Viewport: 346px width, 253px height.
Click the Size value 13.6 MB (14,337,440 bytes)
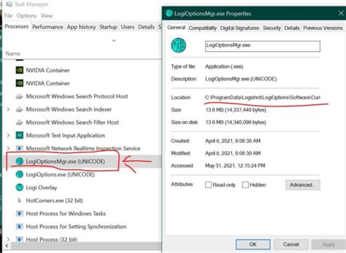tap(235, 110)
